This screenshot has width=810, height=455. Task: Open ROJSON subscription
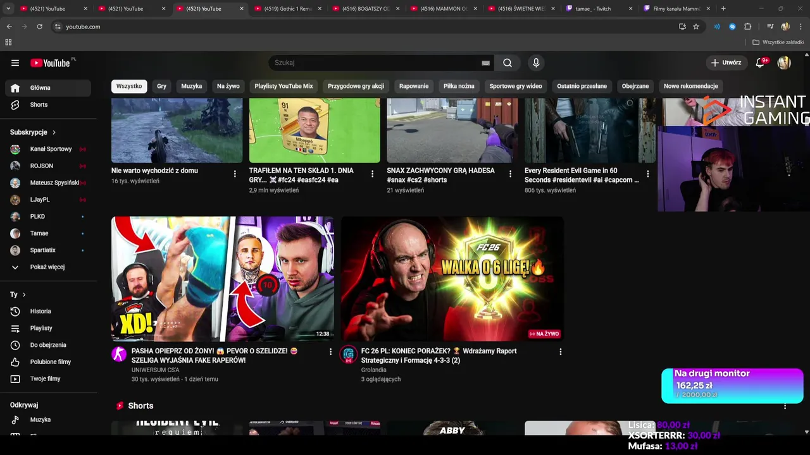point(48,166)
